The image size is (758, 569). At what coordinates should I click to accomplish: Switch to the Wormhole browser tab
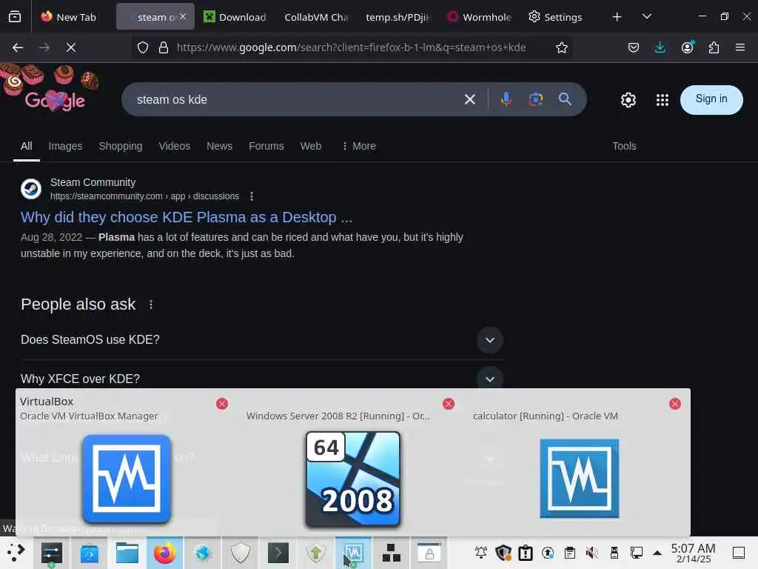[480, 17]
